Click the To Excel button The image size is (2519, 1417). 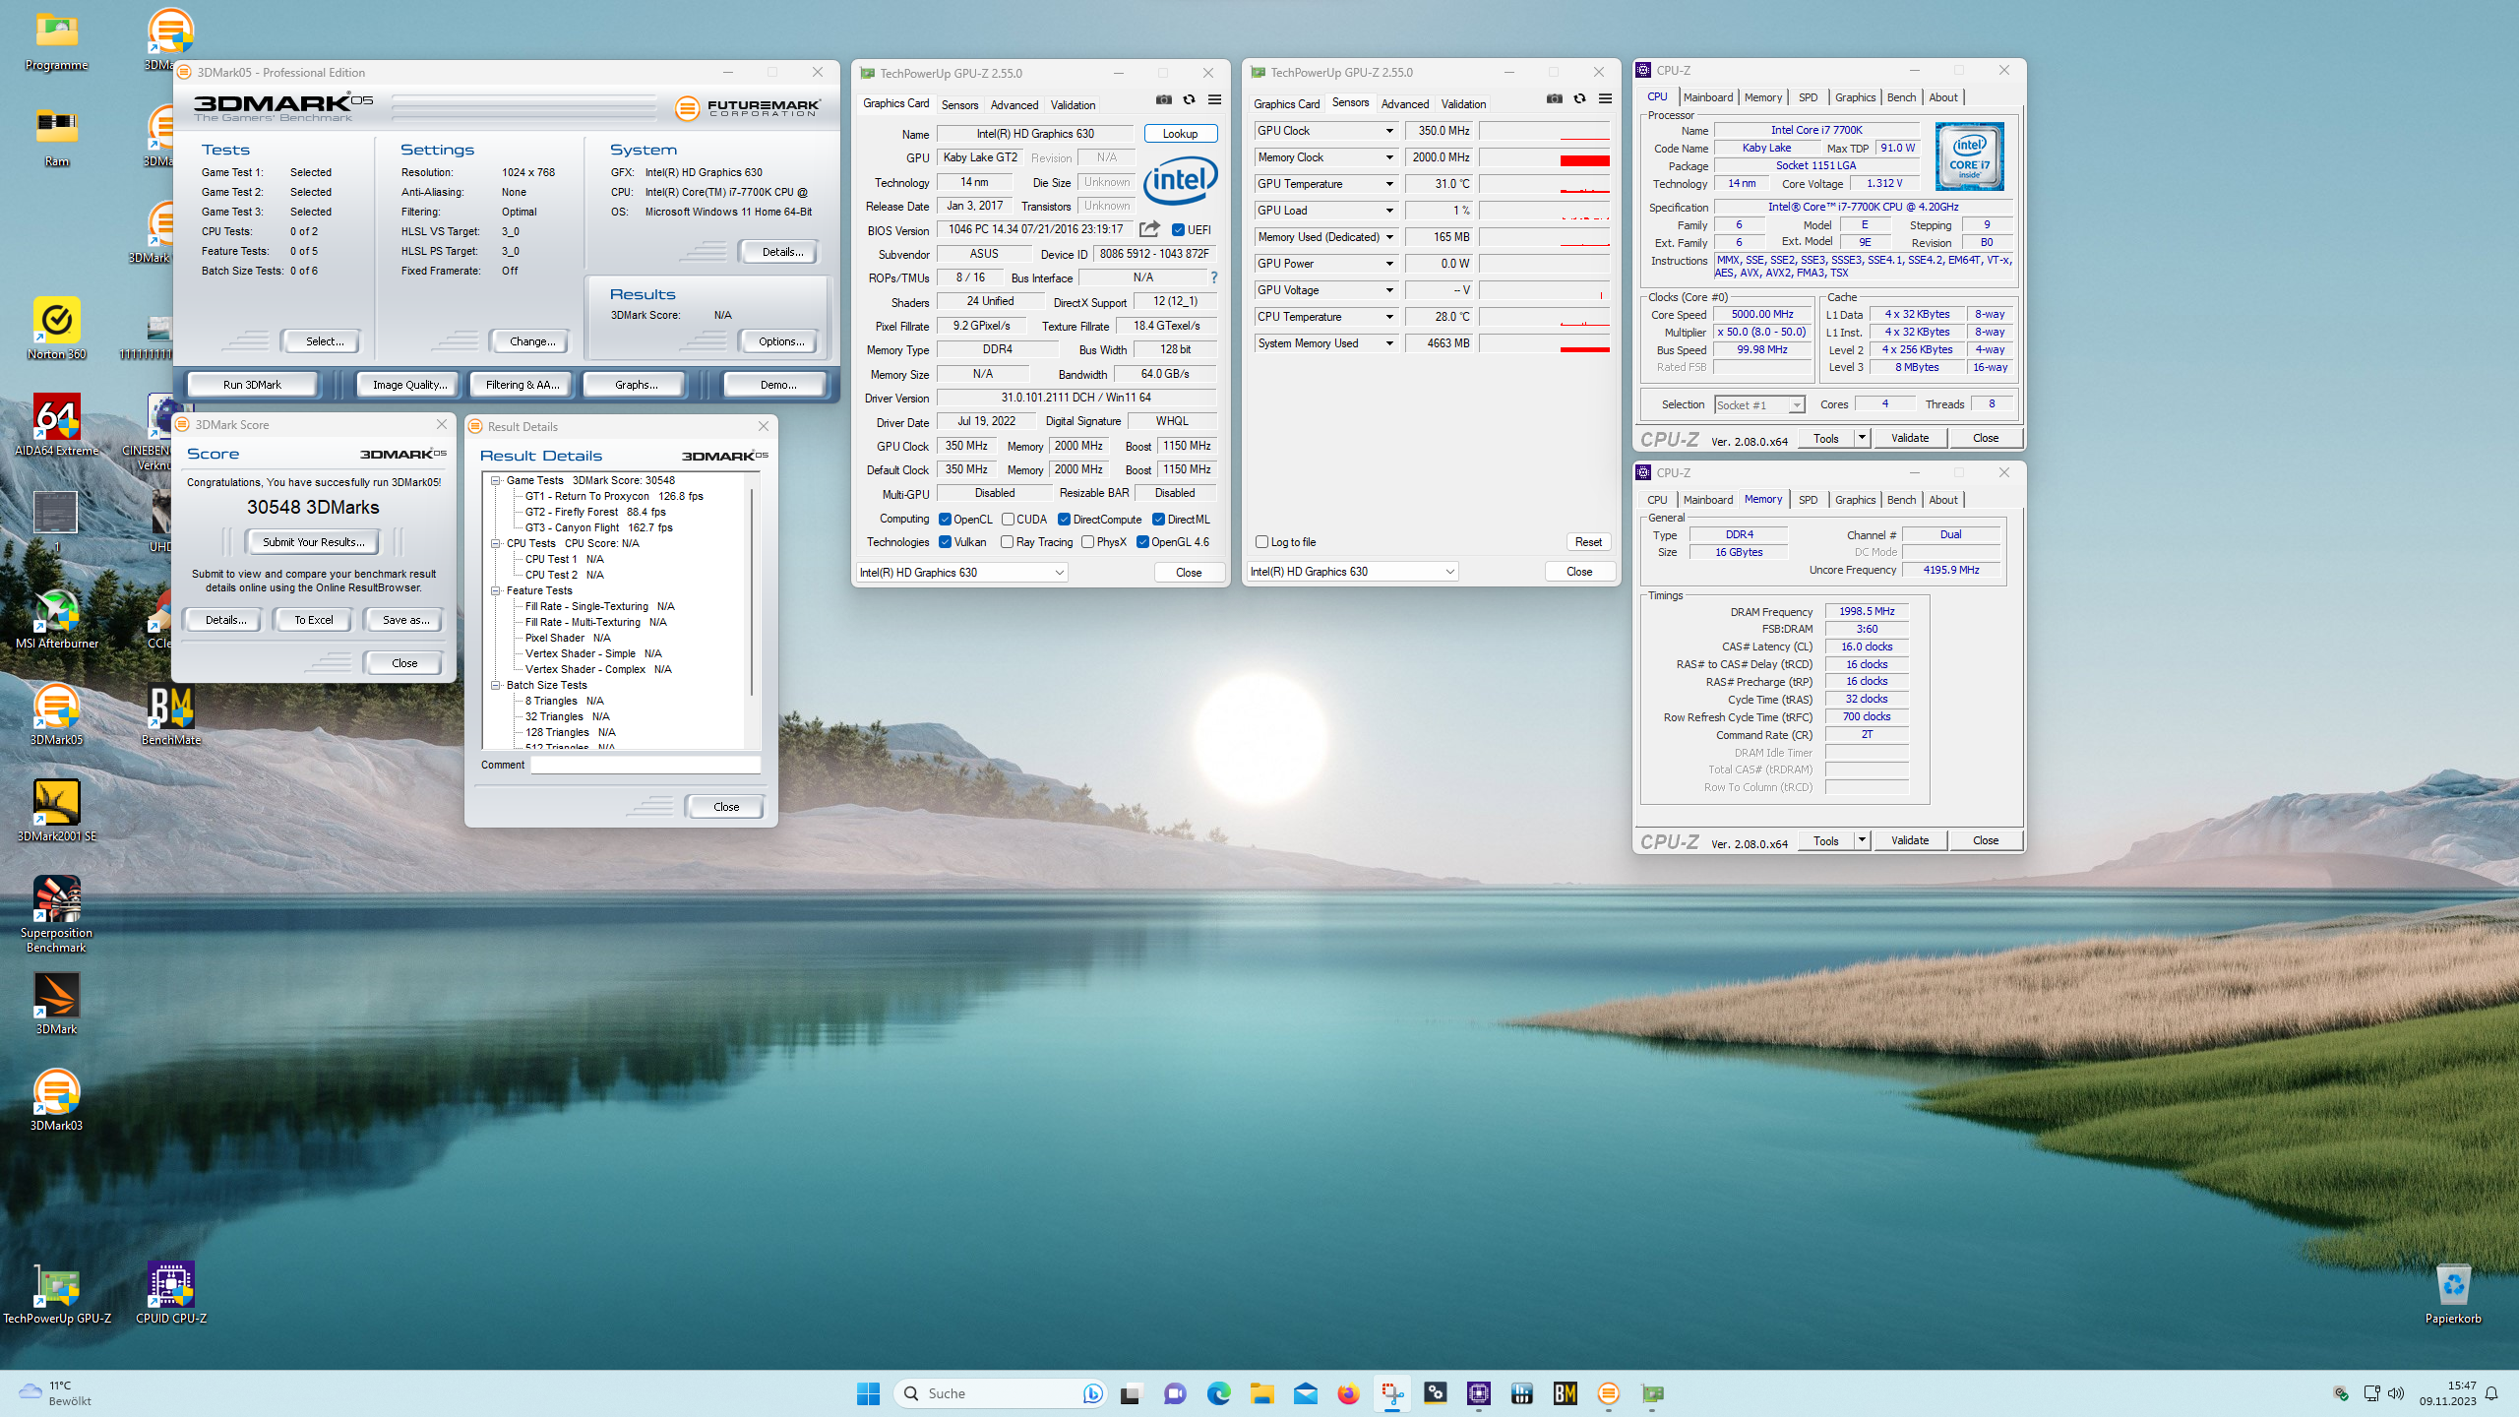[x=314, y=620]
